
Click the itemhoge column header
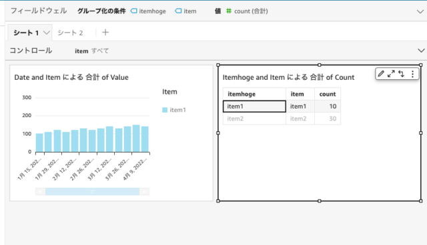coord(254,94)
